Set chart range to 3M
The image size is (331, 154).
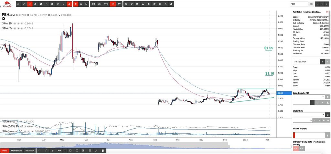click(93, 4)
